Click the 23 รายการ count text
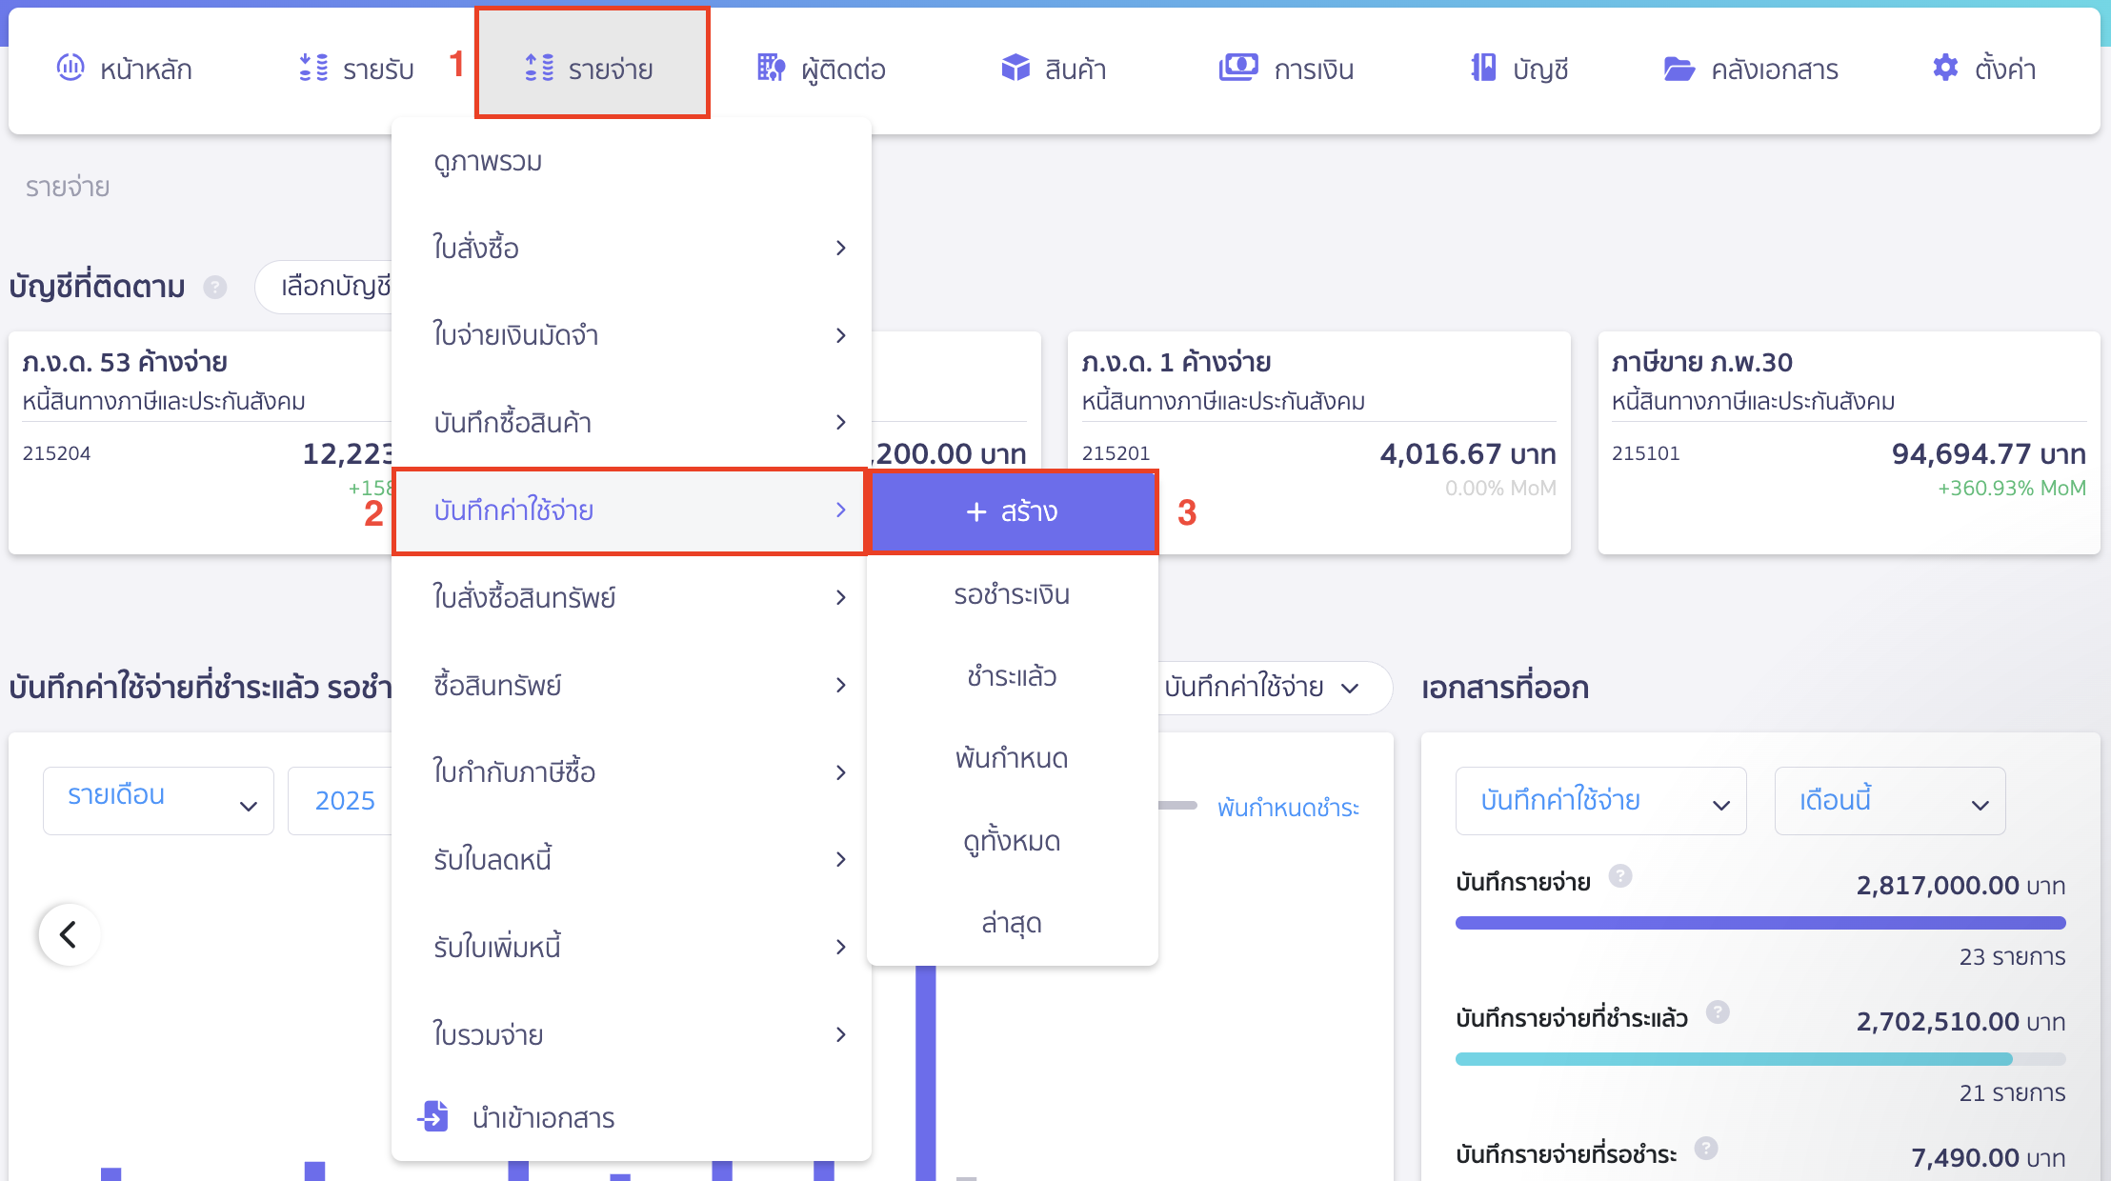 tap(2012, 956)
